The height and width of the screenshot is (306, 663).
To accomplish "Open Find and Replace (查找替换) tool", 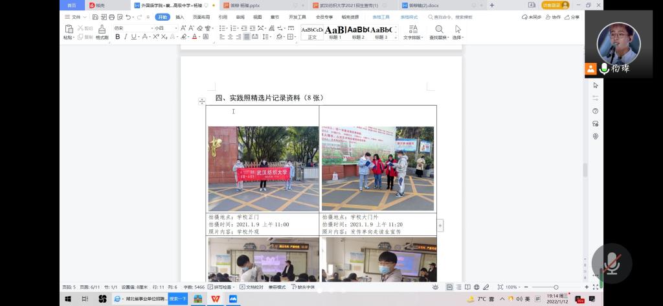I will click(x=439, y=32).
